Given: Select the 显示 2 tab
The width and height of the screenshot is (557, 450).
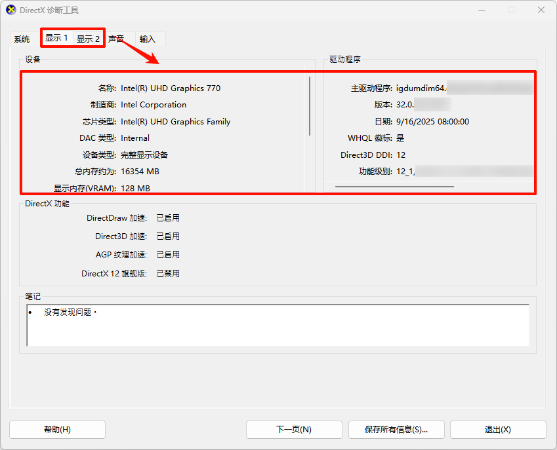Looking at the screenshot, I should [x=89, y=38].
